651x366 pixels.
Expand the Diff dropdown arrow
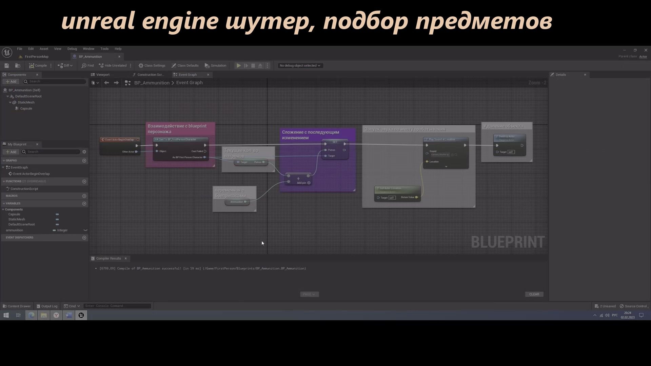71,65
